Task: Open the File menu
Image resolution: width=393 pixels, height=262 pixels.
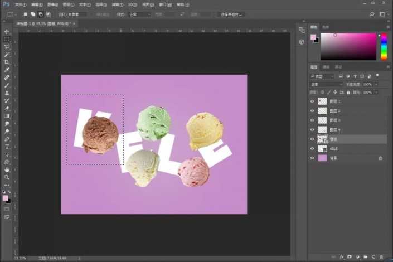Action: [x=20, y=4]
